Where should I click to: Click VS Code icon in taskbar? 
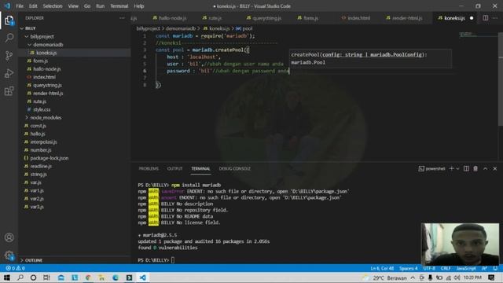pos(143,277)
